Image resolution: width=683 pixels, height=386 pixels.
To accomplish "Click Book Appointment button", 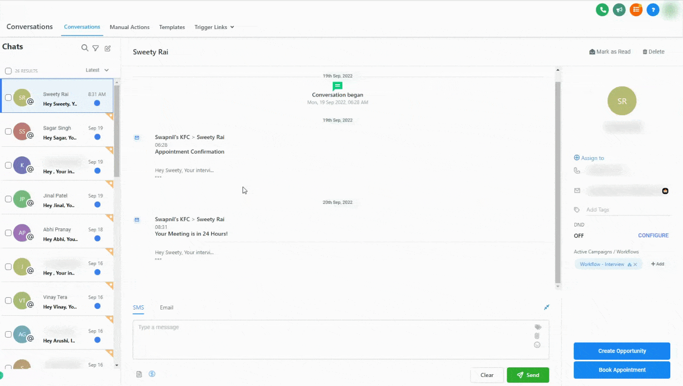I will 622,370.
